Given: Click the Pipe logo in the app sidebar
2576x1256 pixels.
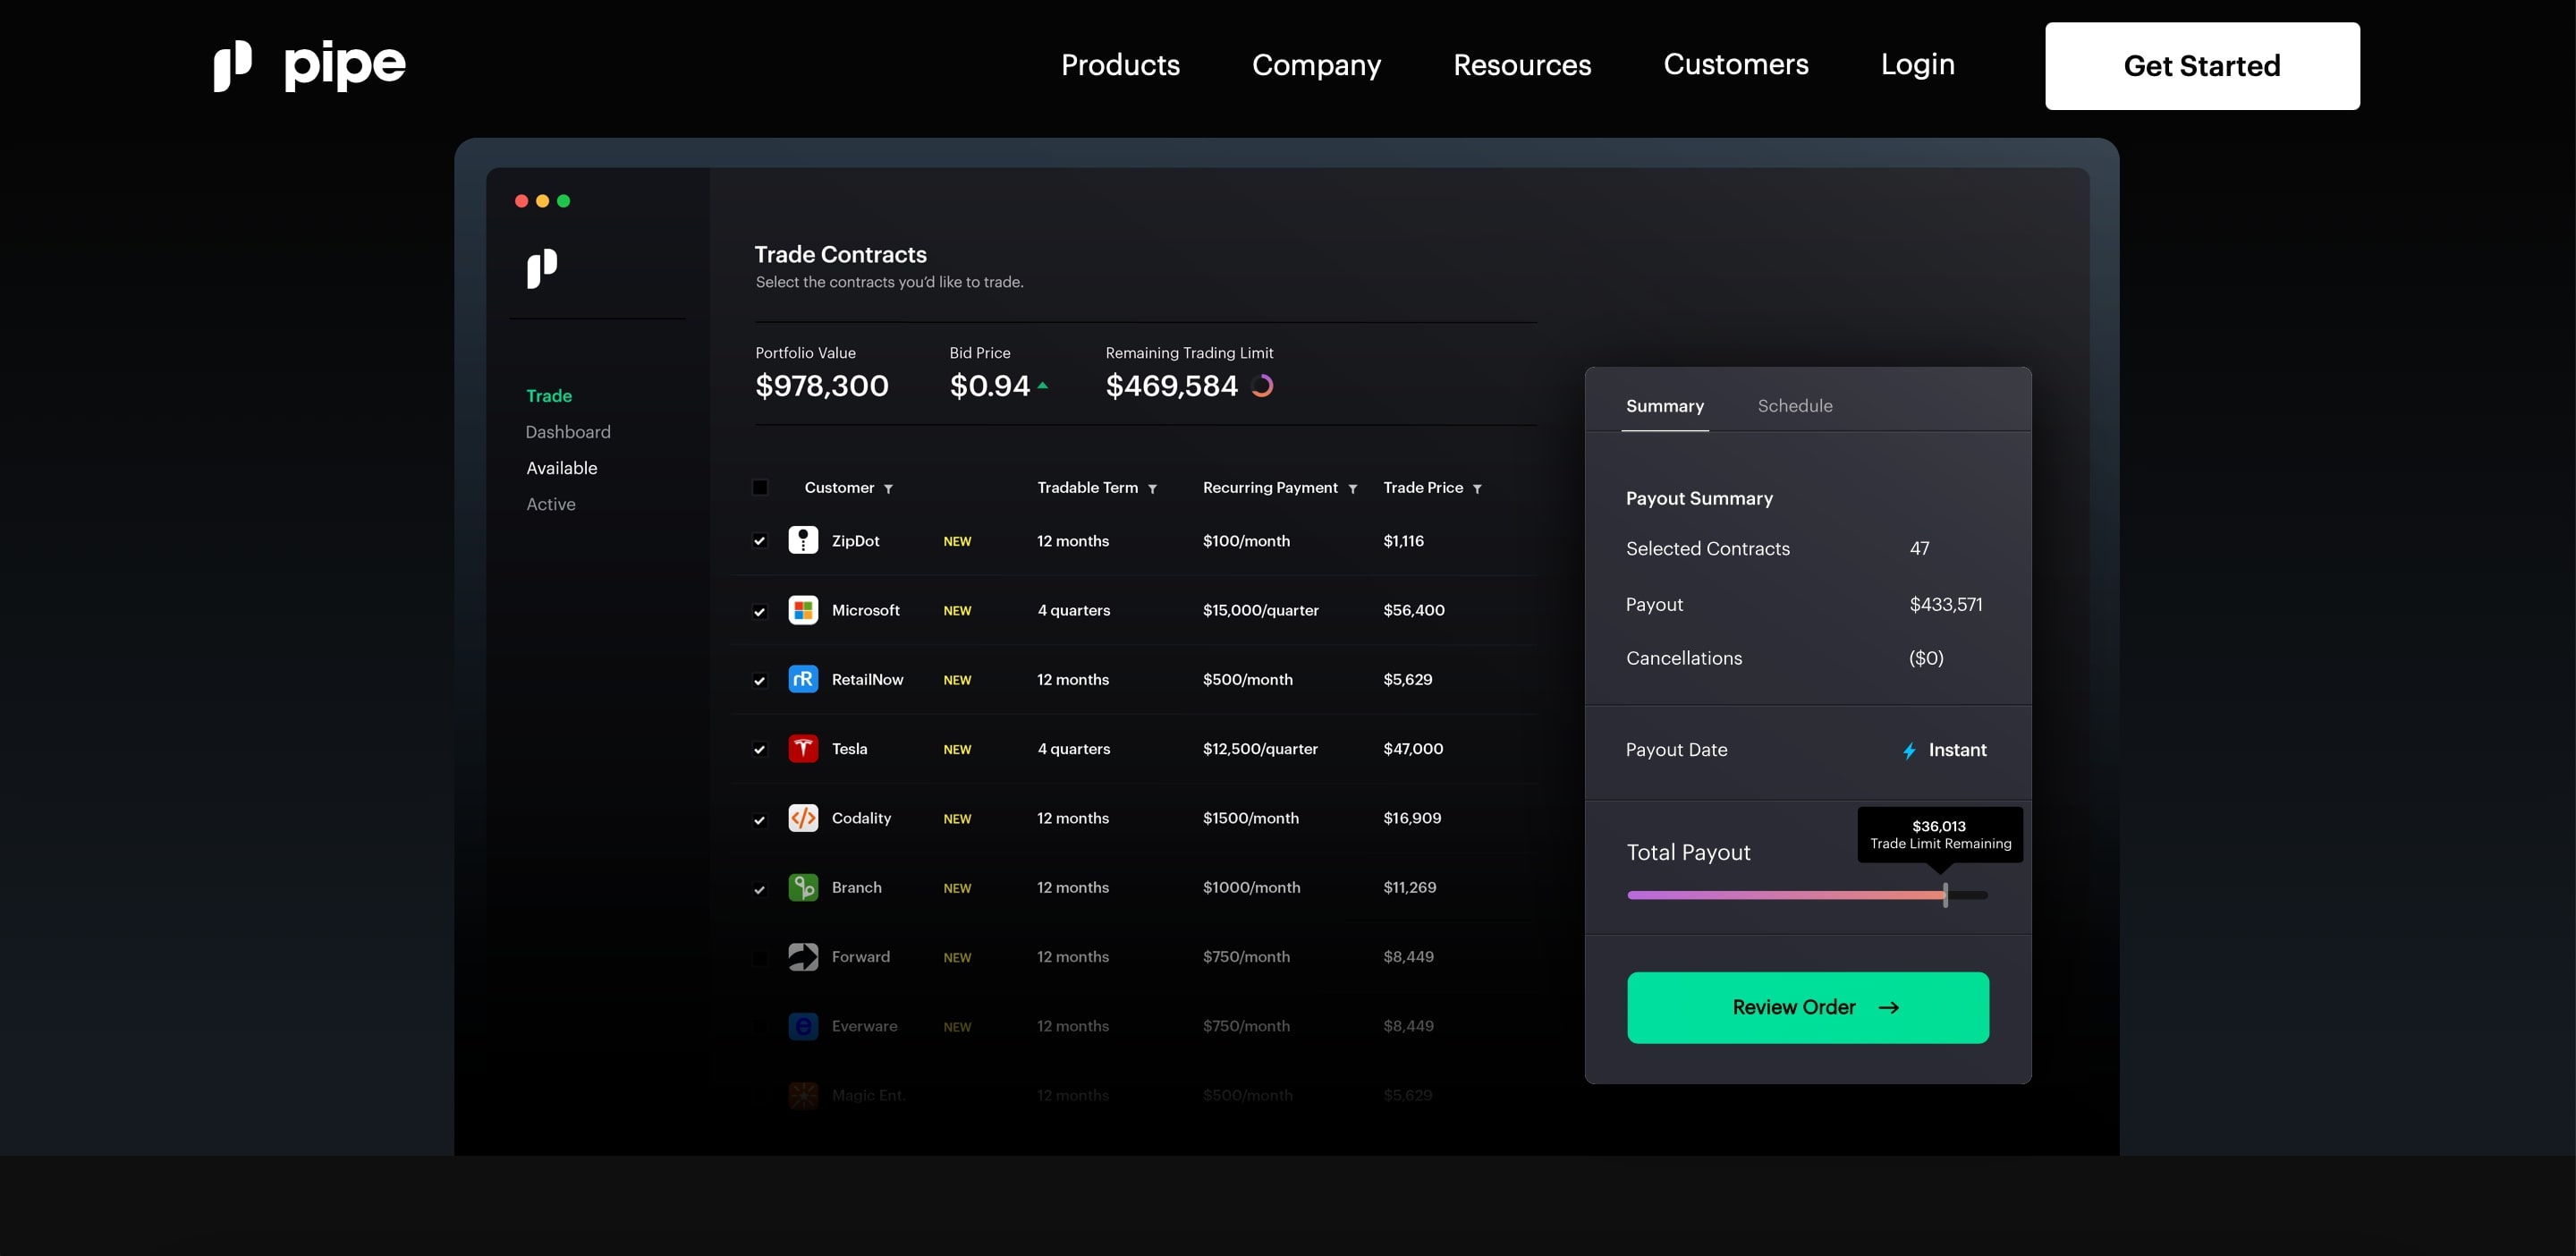Looking at the screenshot, I should pos(542,268).
